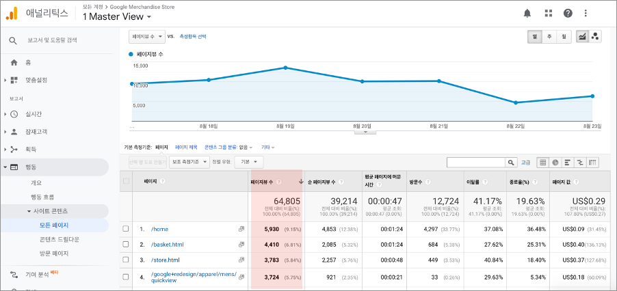Click help icon beside 이탈률 header
617x291 pixels.
485,182
